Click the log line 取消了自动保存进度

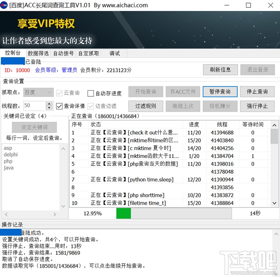coord(28,259)
